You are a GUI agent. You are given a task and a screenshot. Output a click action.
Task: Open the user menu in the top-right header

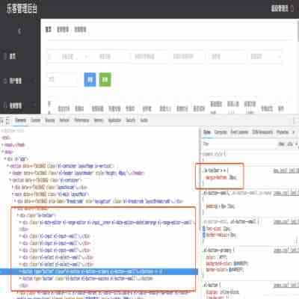[x=282, y=8]
